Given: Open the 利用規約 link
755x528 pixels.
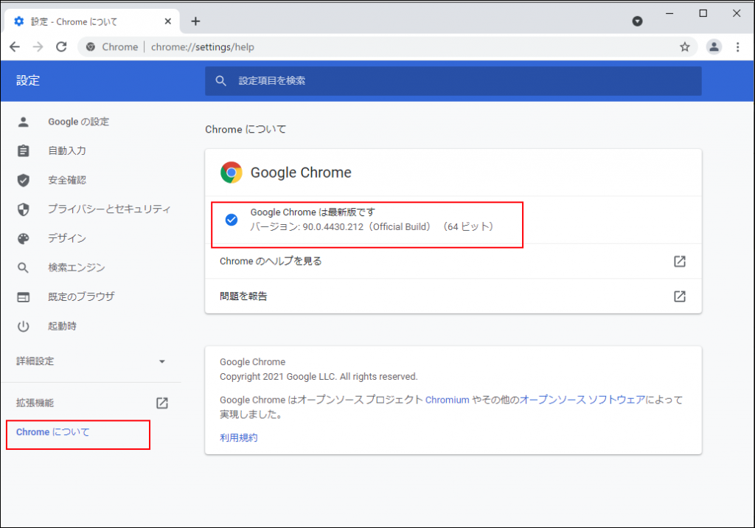Looking at the screenshot, I should (238, 437).
